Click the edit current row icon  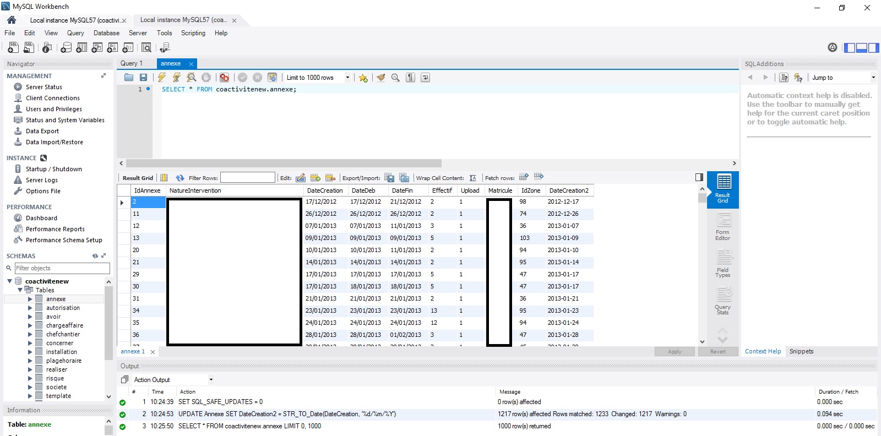tap(301, 178)
